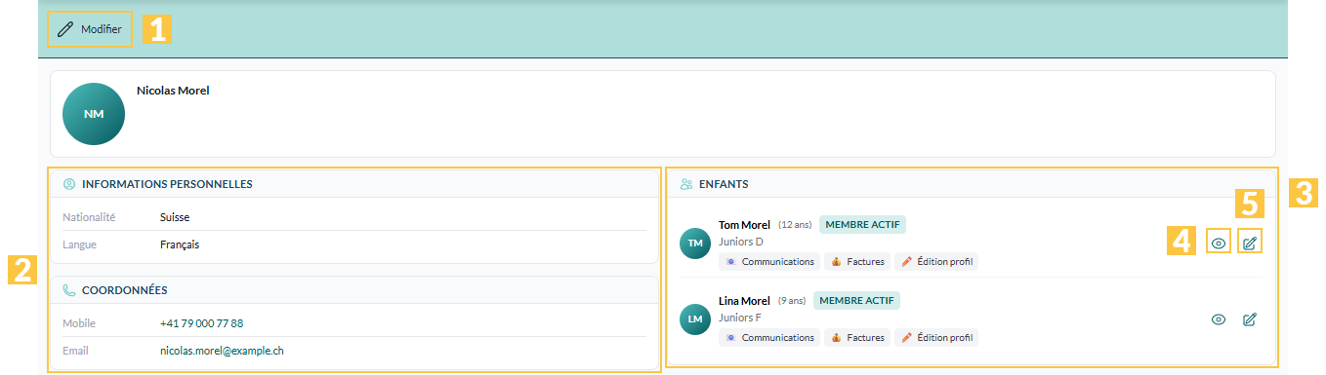The image size is (1326, 375).
Task: Click Tom's Factures tag
Action: pos(858,261)
